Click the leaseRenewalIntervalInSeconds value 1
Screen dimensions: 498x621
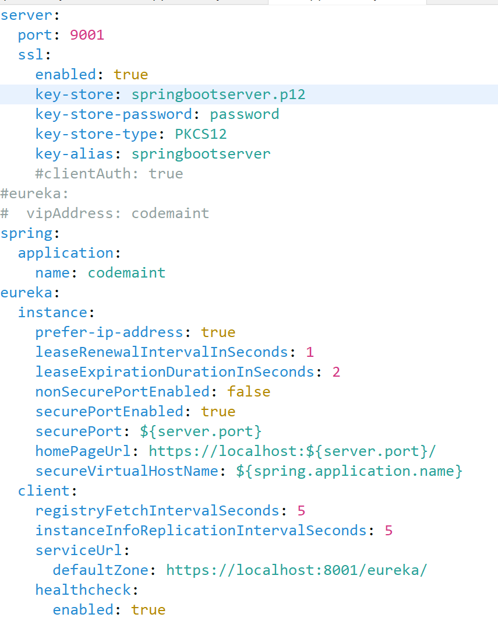[309, 352]
